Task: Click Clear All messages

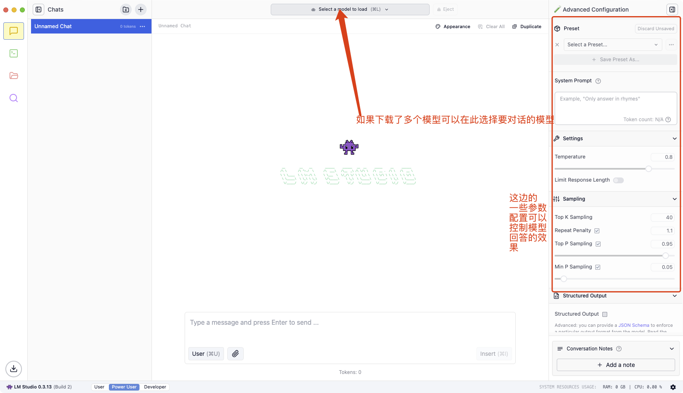Action: [x=491, y=26]
